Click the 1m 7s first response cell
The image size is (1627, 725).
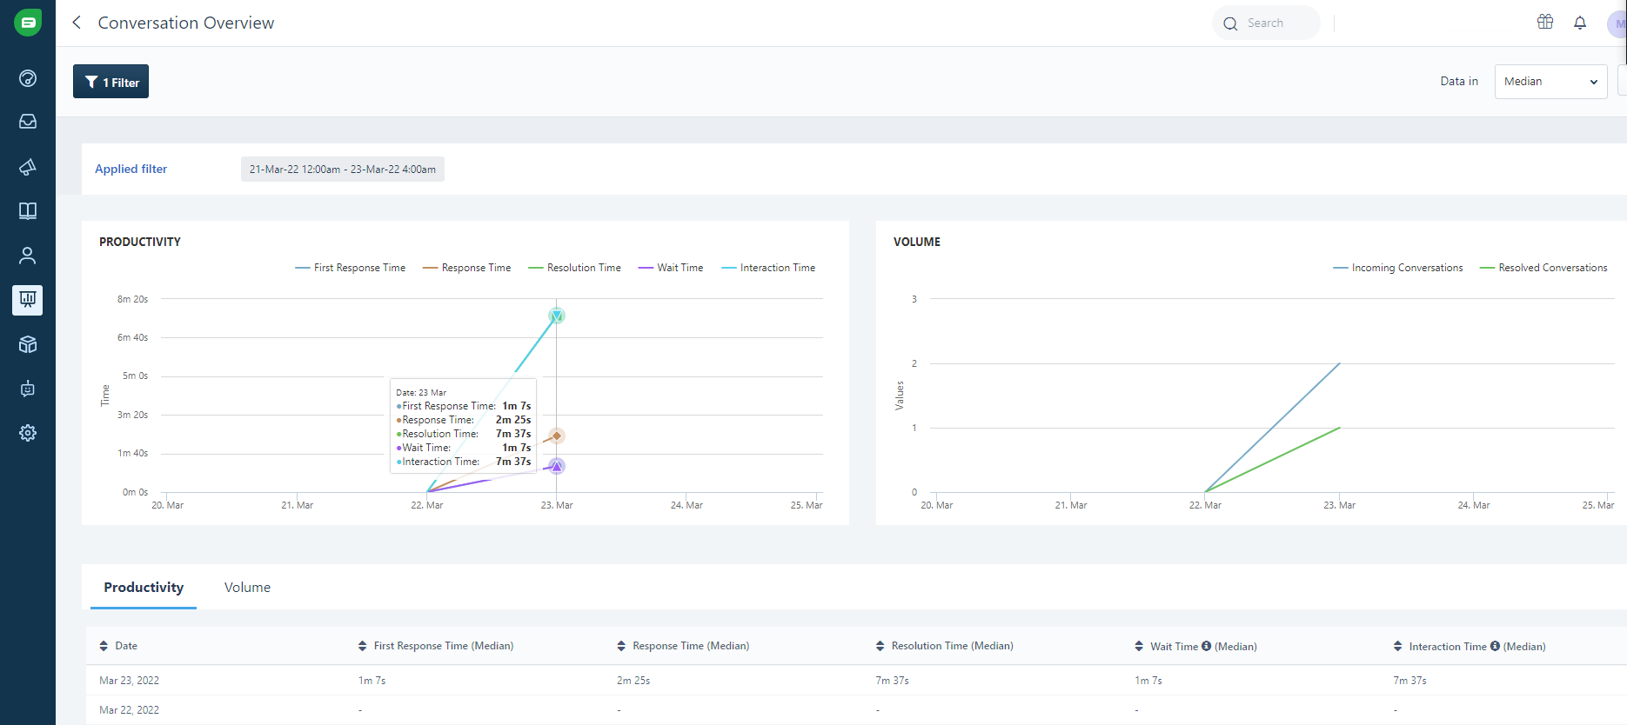coord(372,681)
